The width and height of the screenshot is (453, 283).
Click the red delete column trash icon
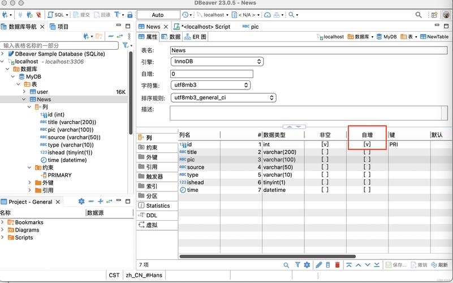pos(338,265)
